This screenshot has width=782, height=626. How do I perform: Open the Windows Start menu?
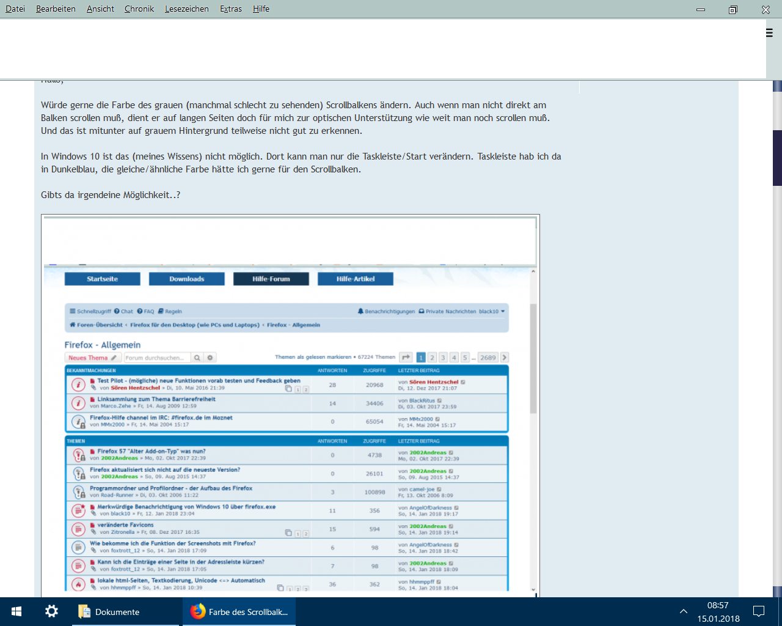[16, 611]
